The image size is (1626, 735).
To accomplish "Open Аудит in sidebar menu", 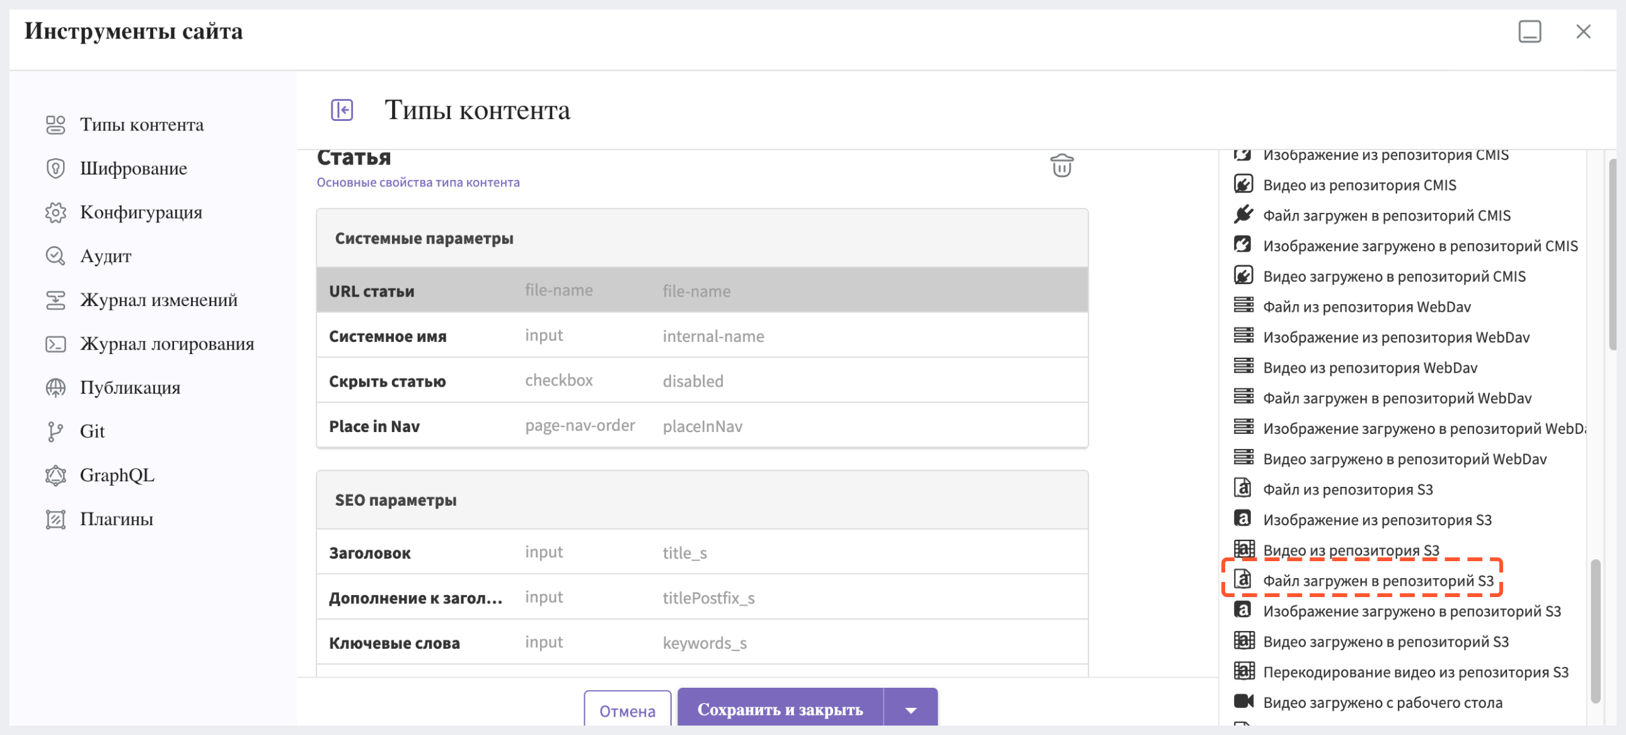I will pos(105,256).
